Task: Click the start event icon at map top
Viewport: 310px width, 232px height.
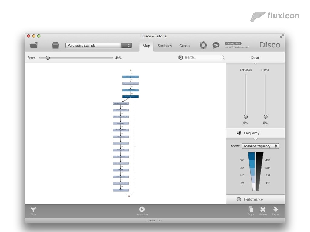Action: [130, 70]
